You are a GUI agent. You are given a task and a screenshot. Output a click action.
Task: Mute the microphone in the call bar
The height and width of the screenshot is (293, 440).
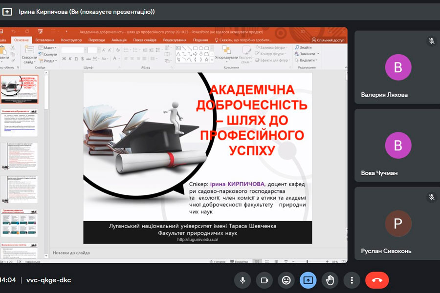[242, 280]
